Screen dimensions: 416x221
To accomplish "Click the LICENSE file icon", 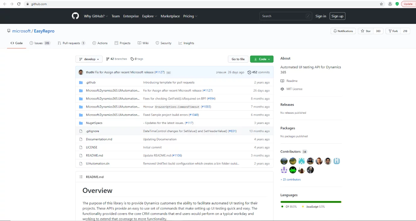I will coord(81,148).
